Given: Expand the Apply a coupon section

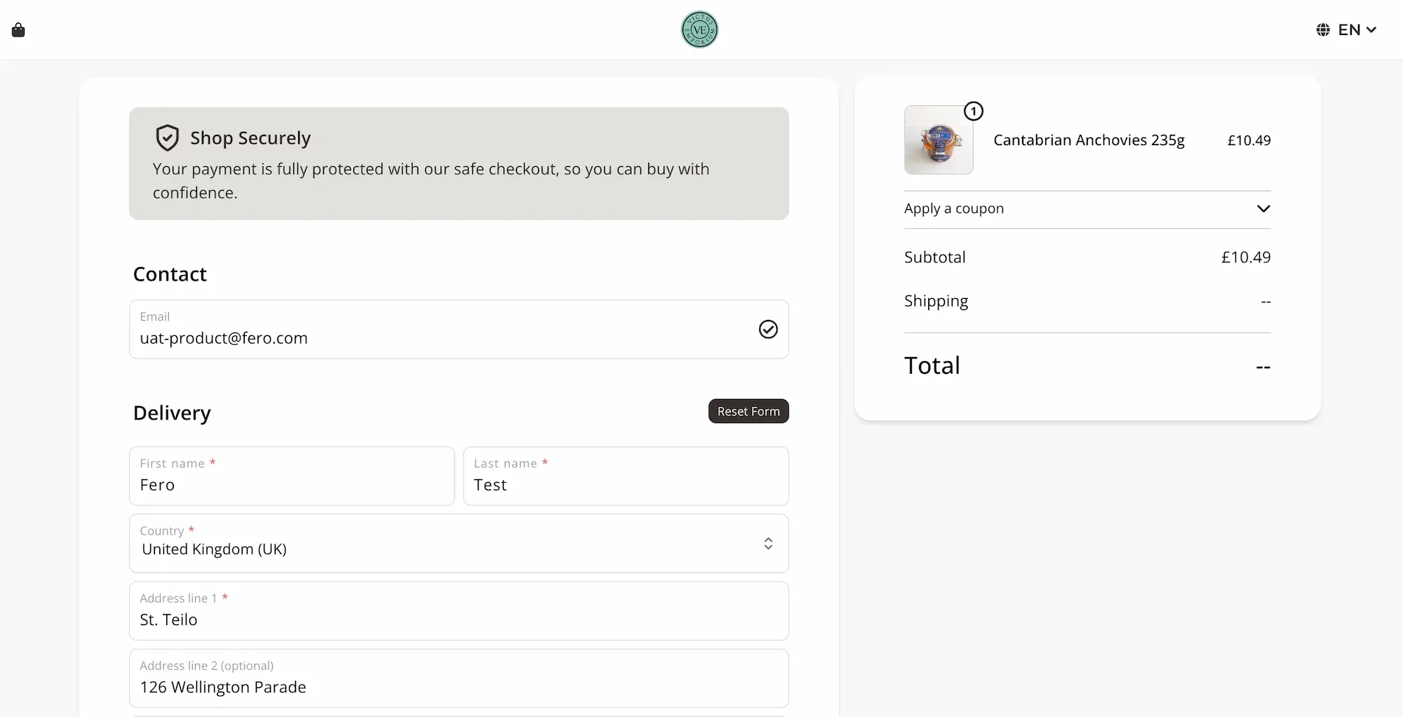Looking at the screenshot, I should pos(1087,209).
